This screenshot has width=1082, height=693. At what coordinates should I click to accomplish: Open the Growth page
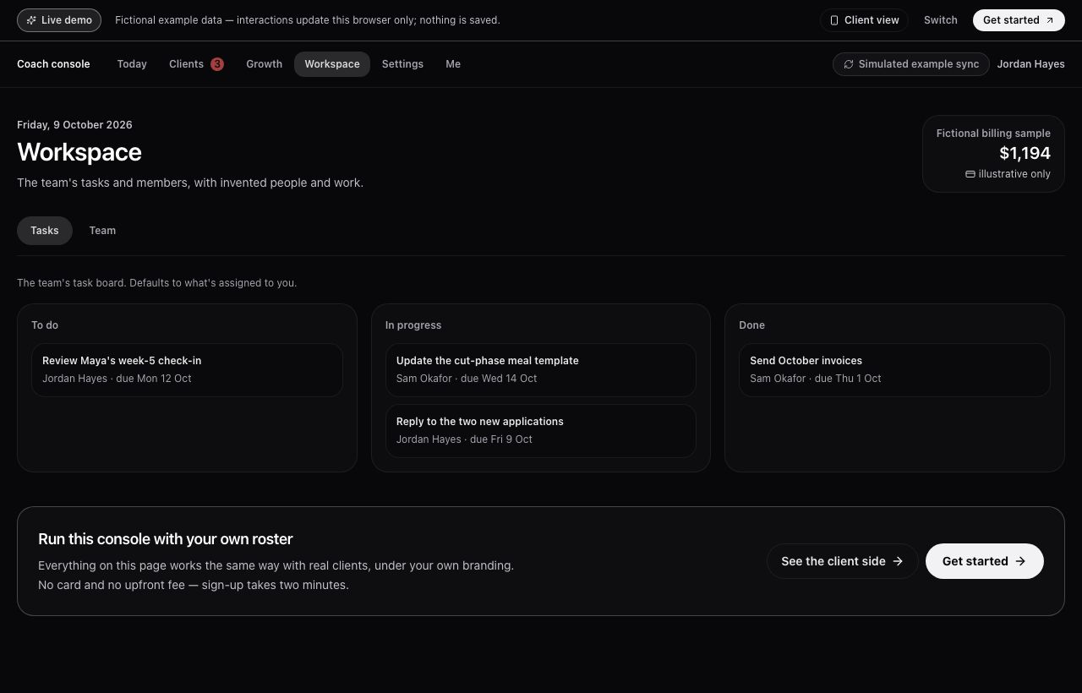point(265,64)
